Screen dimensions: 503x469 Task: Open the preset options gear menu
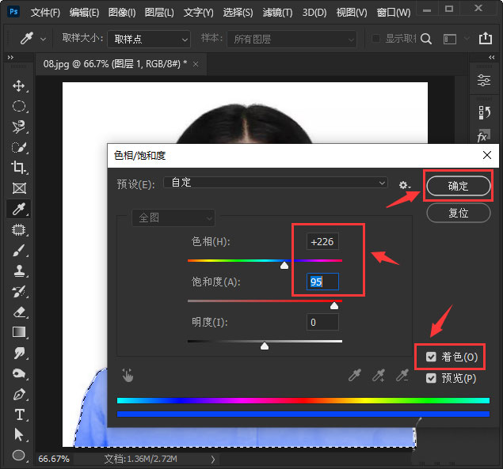[404, 185]
